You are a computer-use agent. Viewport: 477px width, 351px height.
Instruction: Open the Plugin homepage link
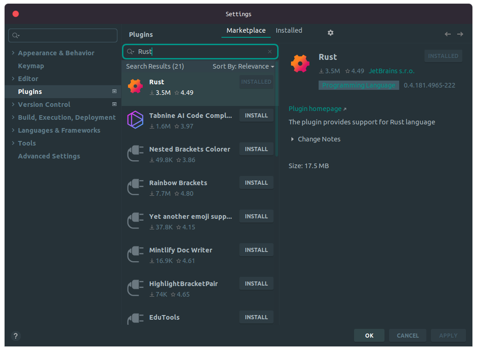click(x=315, y=109)
